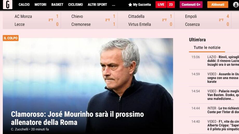Open the 15:06 Lazio Inzaghi news item

click(214, 61)
